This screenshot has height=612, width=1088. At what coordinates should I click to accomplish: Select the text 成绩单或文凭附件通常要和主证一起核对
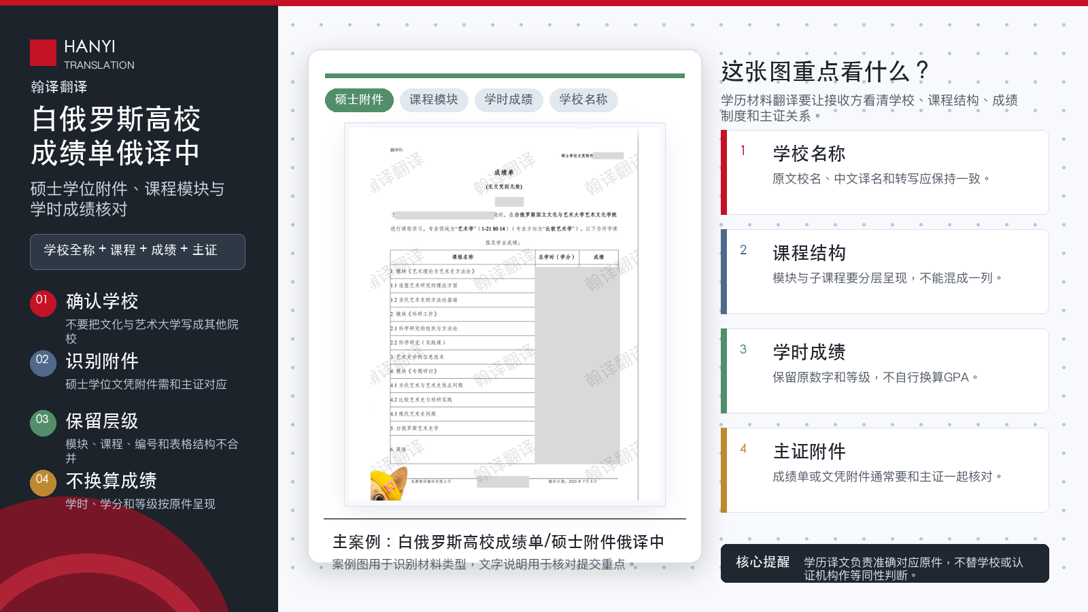pos(887,477)
